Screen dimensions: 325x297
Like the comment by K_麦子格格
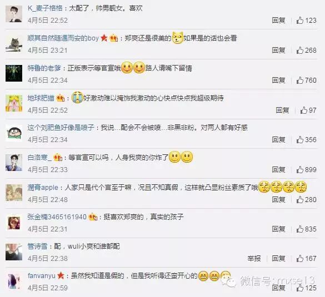point(299,21)
